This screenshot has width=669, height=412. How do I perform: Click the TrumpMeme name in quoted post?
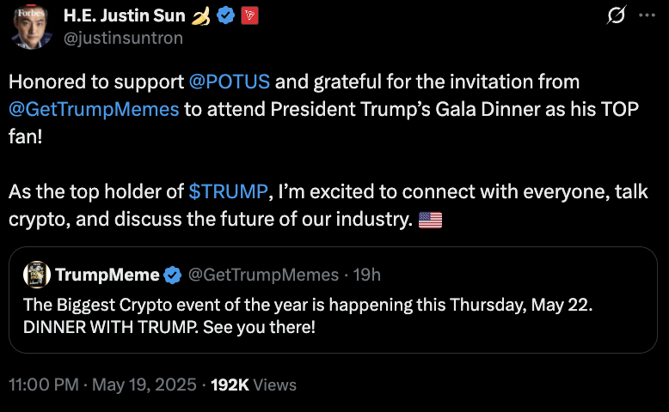pyautogui.click(x=107, y=275)
